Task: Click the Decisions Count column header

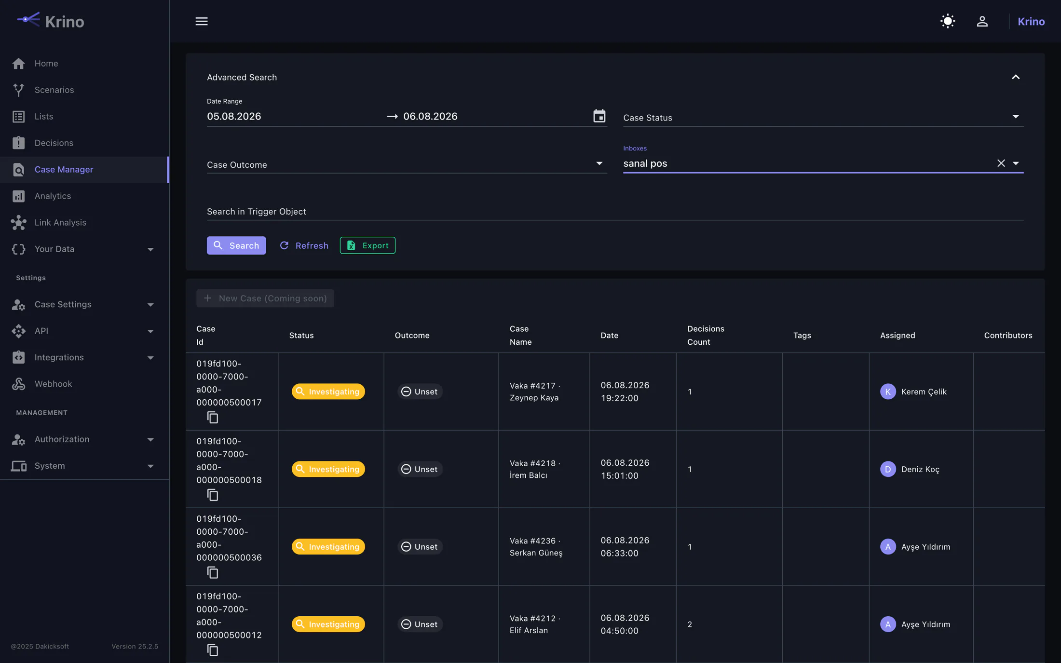Action: 706,335
